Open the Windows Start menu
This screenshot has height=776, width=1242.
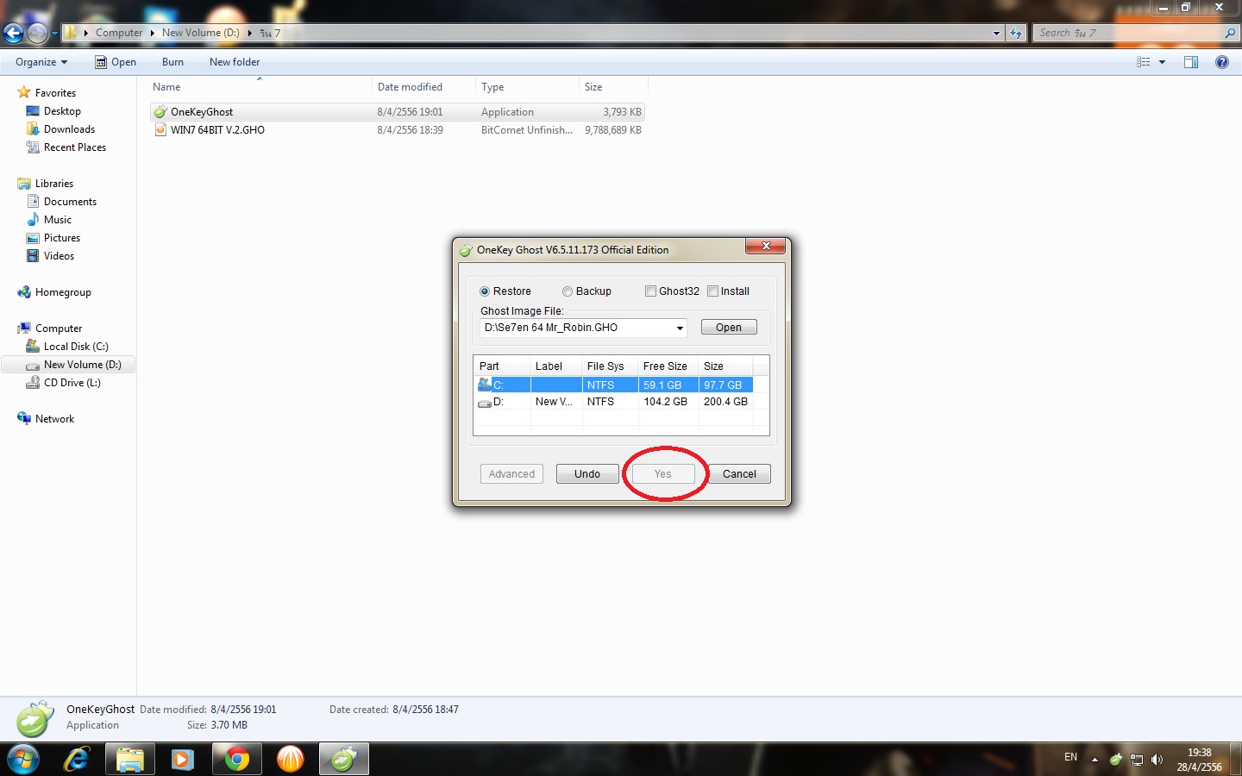click(x=23, y=760)
